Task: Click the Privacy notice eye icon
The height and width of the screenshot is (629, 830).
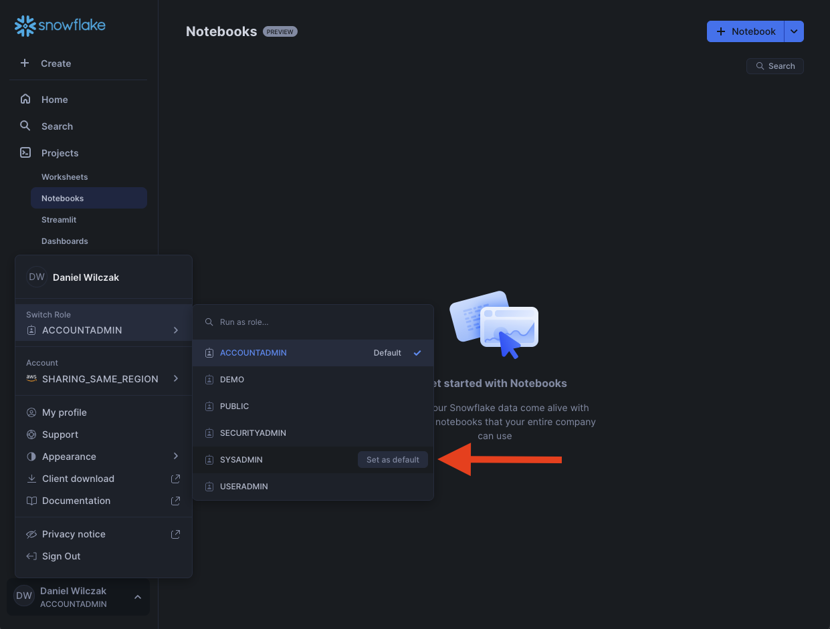Action: point(31,534)
